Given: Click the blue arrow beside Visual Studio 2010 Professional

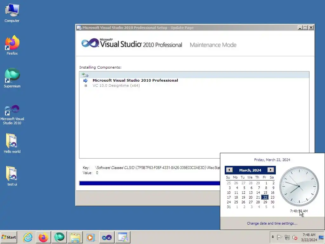Looking at the screenshot, I should click(x=85, y=80).
